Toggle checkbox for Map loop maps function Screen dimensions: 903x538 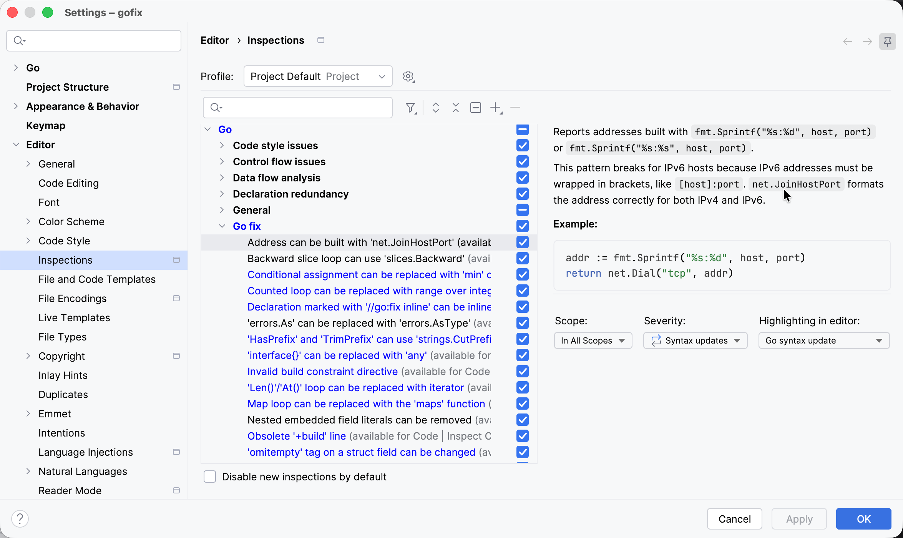tap(523, 404)
